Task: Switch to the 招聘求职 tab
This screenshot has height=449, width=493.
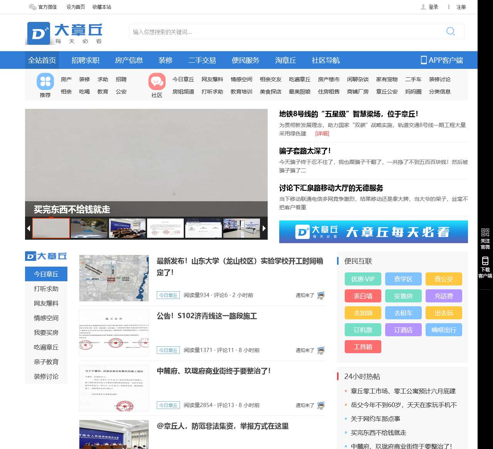Action: (x=85, y=60)
